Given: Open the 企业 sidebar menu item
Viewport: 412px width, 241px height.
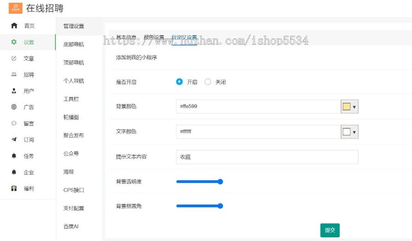Looking at the screenshot, I should 28,172.
